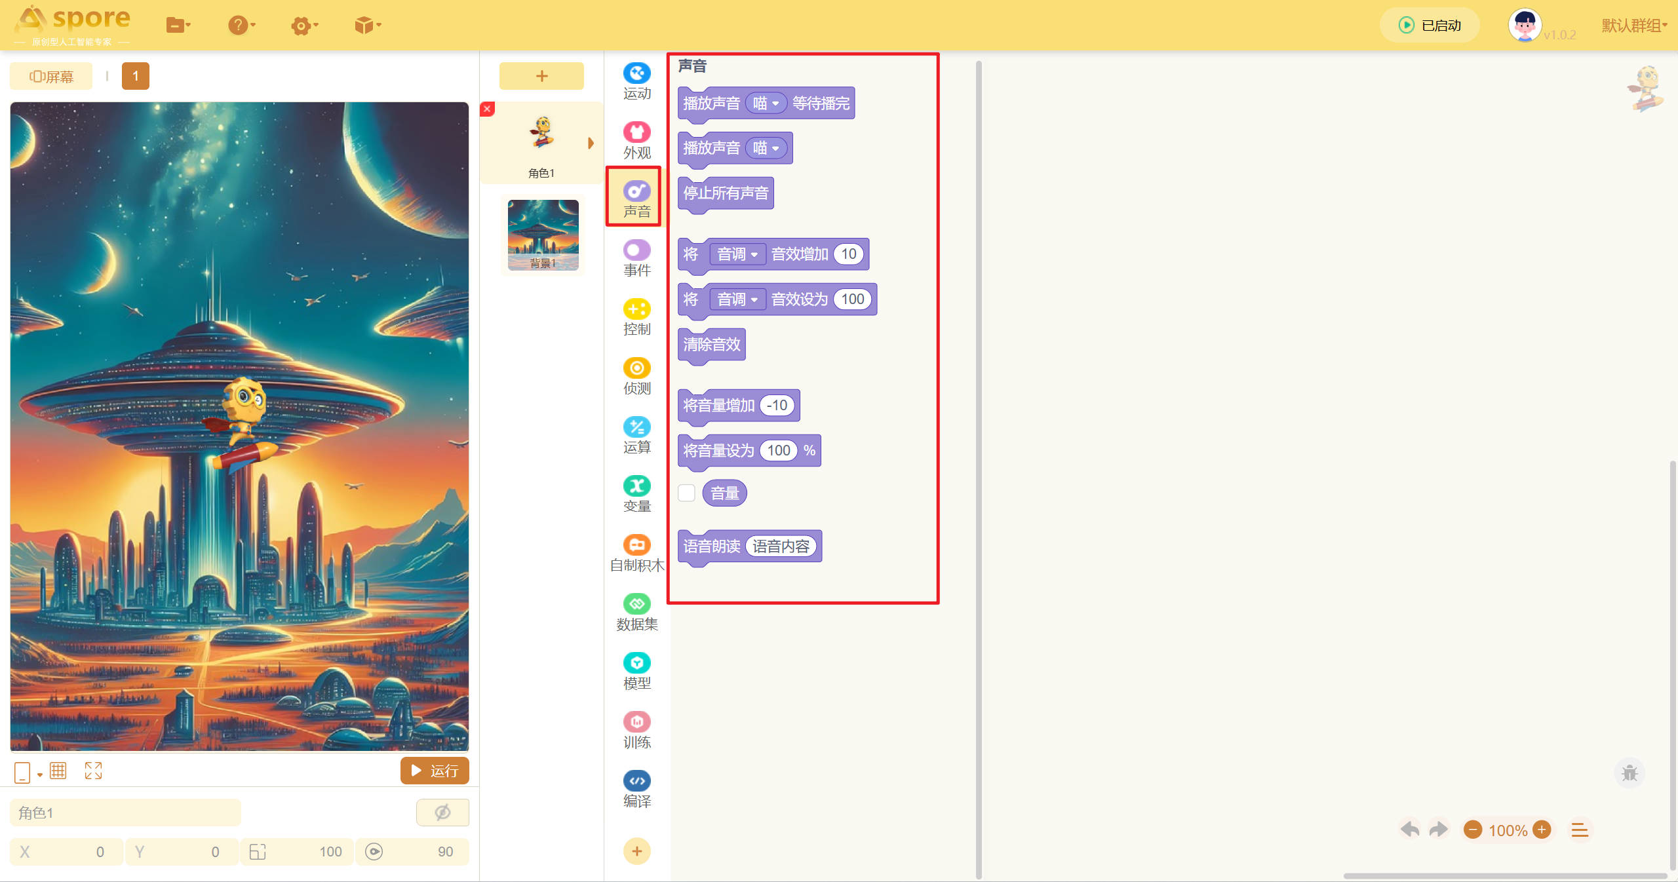Click the debug bug icon

pyautogui.click(x=1629, y=773)
